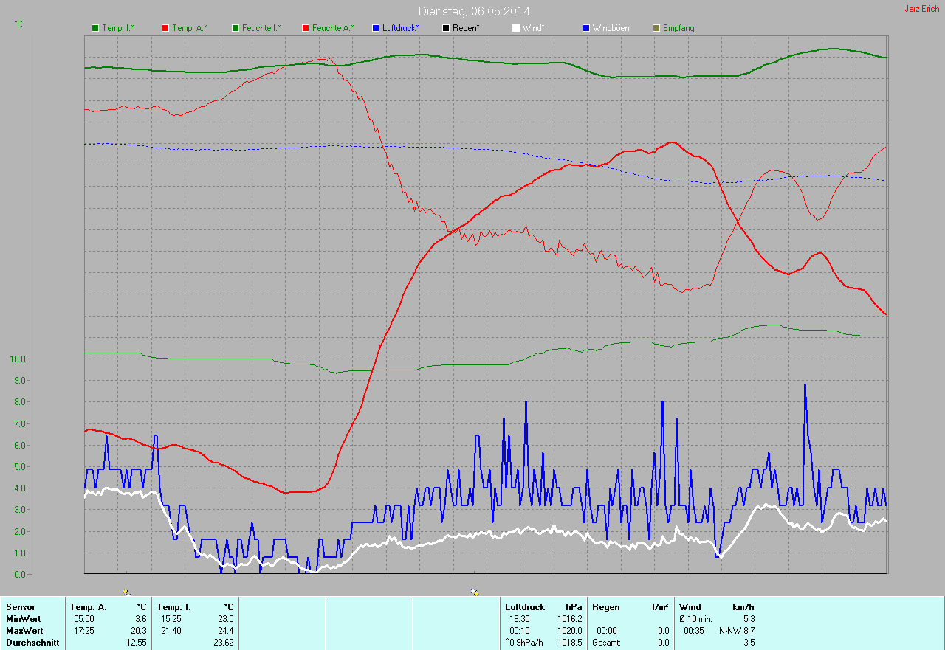Select the 'Temp. A.*' legend label
Screen dimensions: 945x650
(190, 28)
